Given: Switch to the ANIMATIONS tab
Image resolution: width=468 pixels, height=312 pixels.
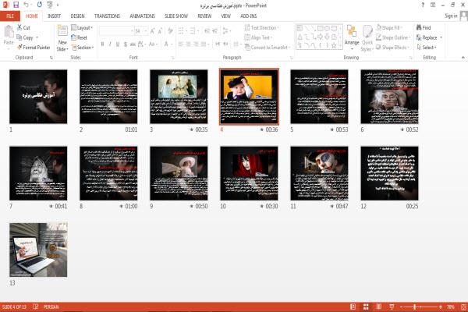Looking at the screenshot, I should click(x=142, y=16).
